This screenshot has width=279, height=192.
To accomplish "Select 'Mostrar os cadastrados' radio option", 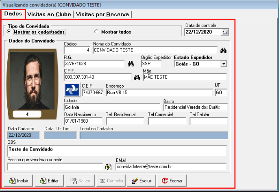I will 9,32.
